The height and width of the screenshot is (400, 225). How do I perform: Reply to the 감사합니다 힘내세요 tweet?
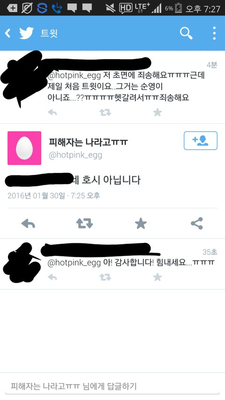52,277
